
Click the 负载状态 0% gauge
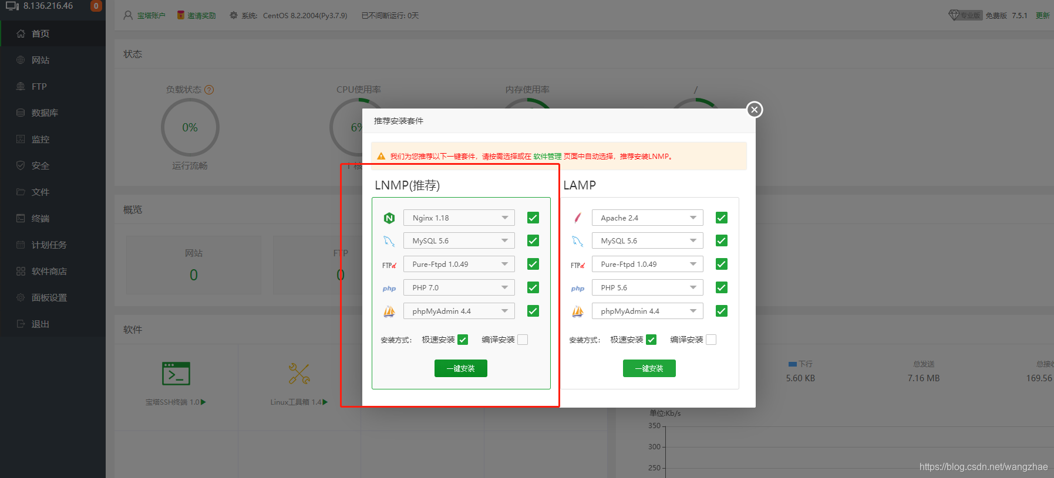click(x=190, y=127)
